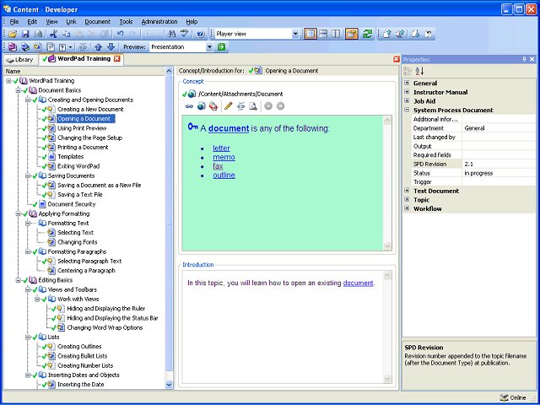Click the Check out download arrow icon

(416, 34)
